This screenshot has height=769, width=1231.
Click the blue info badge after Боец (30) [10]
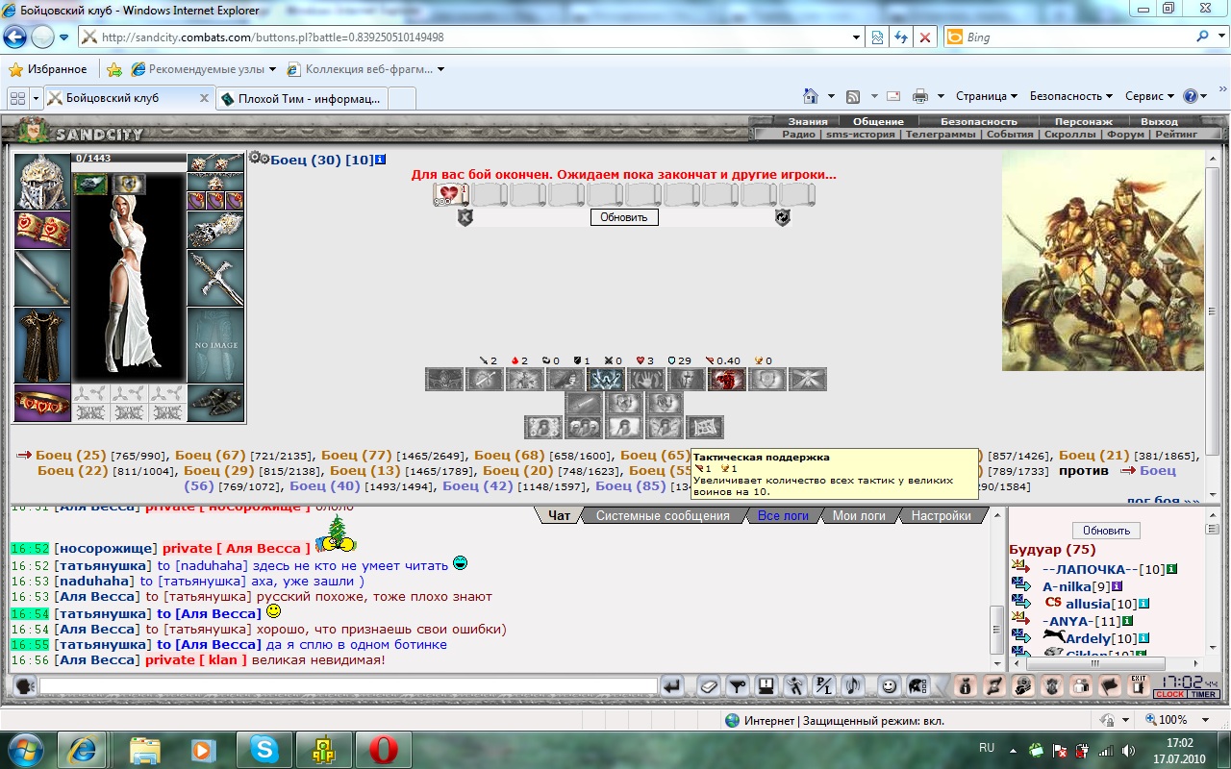coord(381,160)
